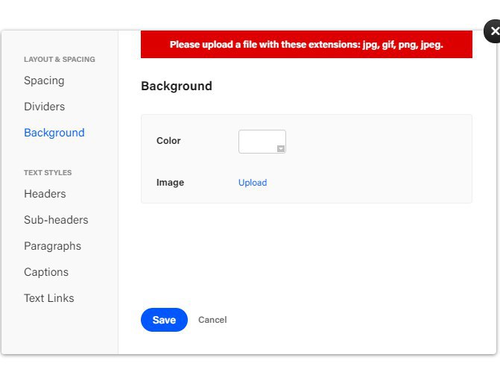Click the 'Background' section heading
The image size is (500, 372).
pyautogui.click(x=177, y=86)
